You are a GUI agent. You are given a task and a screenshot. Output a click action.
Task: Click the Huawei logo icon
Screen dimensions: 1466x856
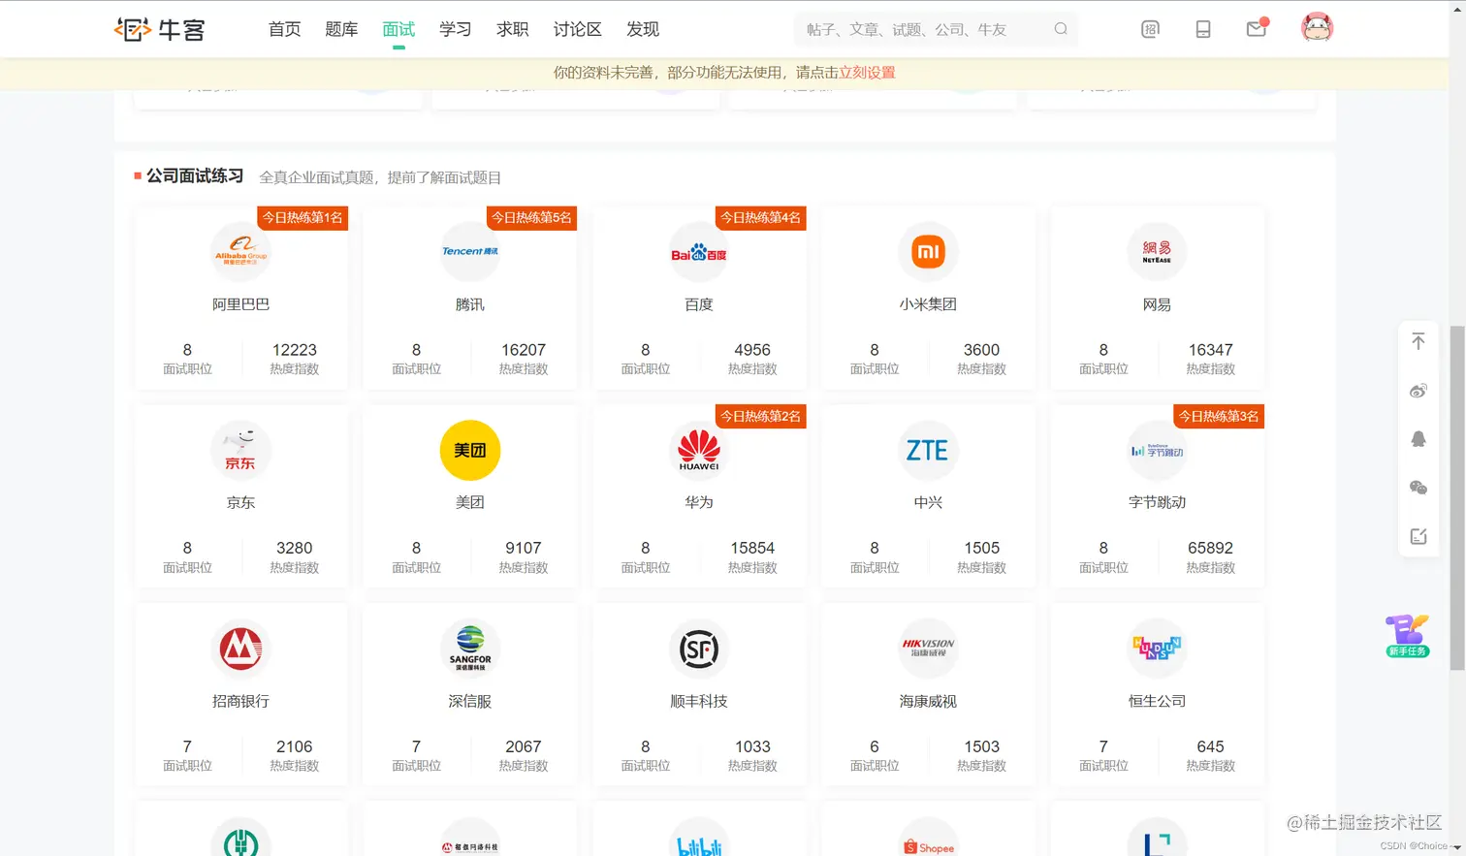pyautogui.click(x=699, y=450)
